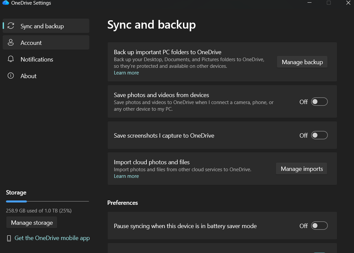Click the mobile phone icon near mobile app link
The width and height of the screenshot is (354, 253).
(9, 238)
